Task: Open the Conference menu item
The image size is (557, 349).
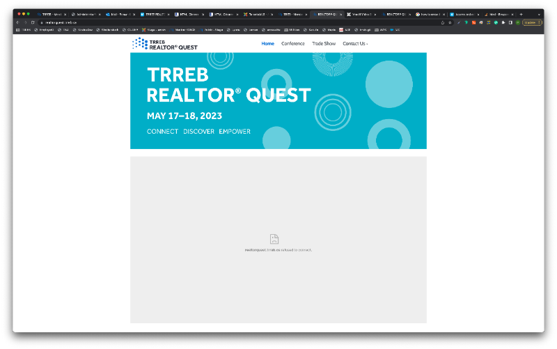Action: tap(292, 44)
